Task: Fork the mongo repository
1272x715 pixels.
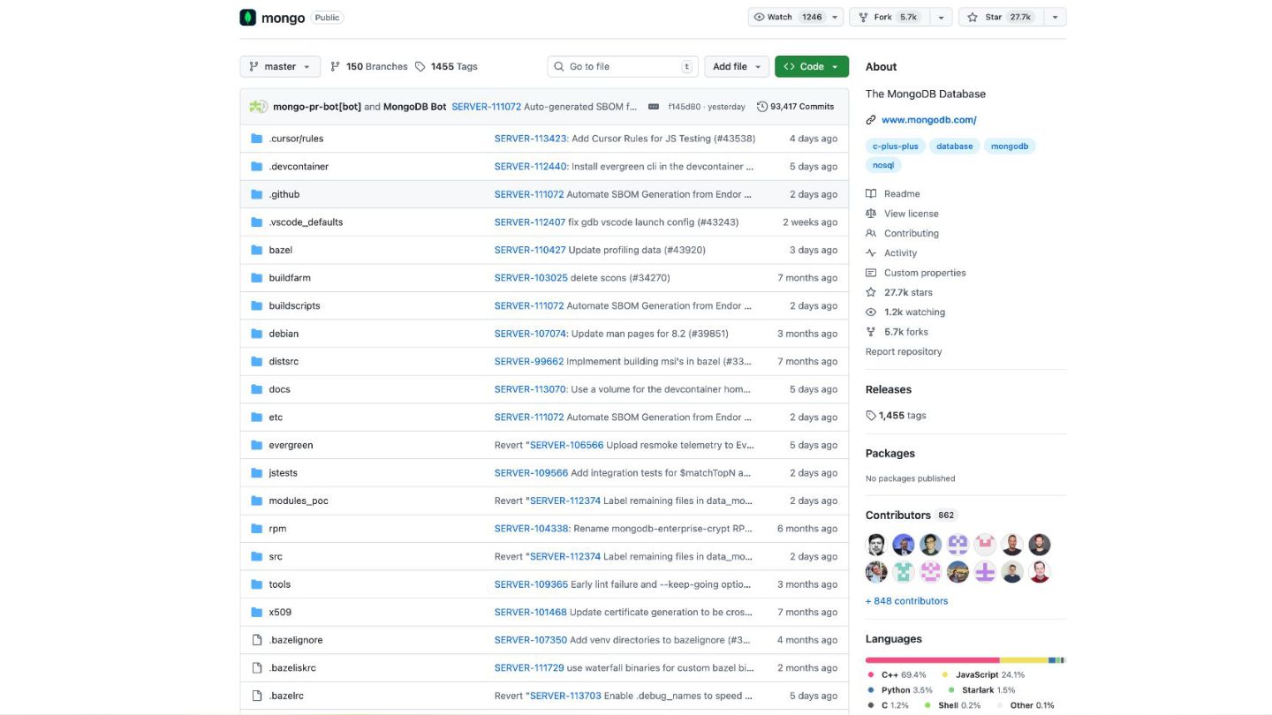Action: [x=890, y=17]
